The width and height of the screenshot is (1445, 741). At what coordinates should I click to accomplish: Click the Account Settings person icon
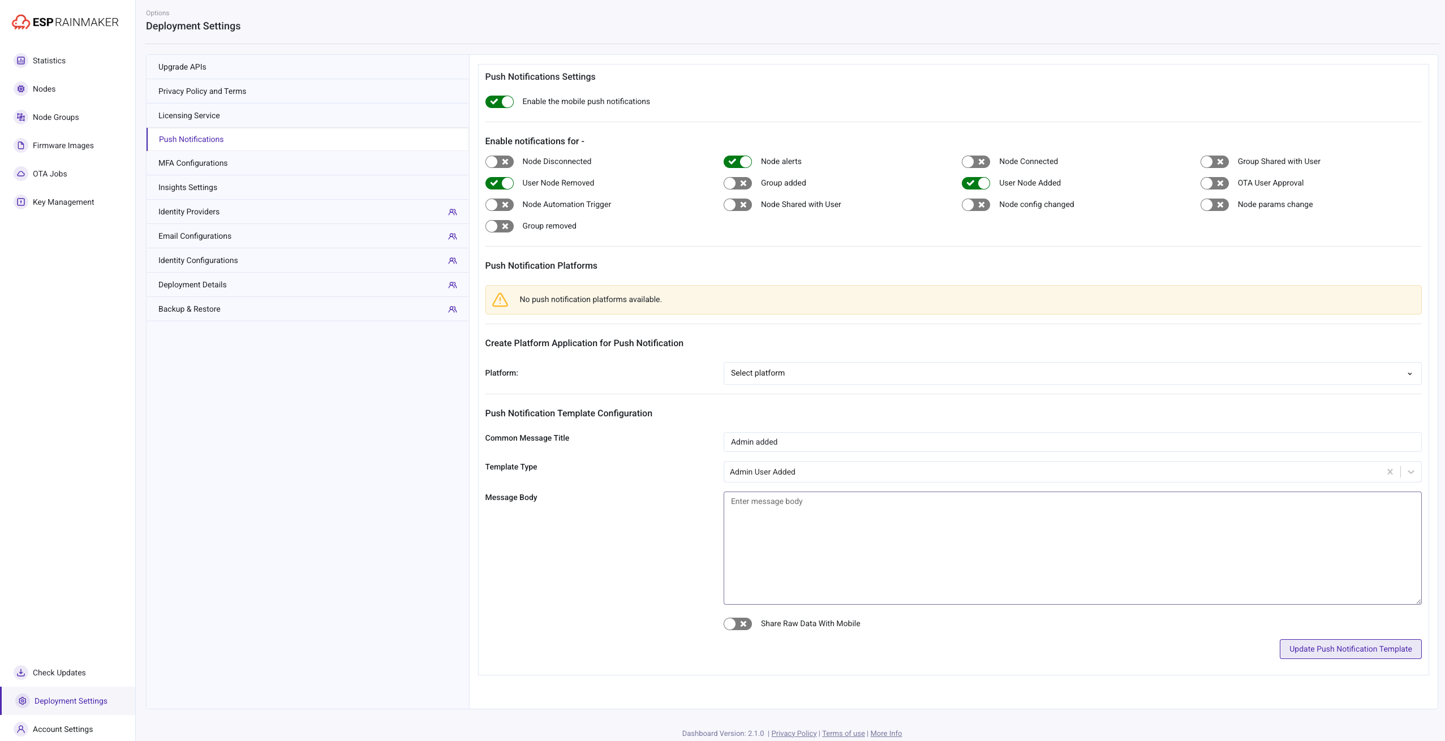(21, 729)
